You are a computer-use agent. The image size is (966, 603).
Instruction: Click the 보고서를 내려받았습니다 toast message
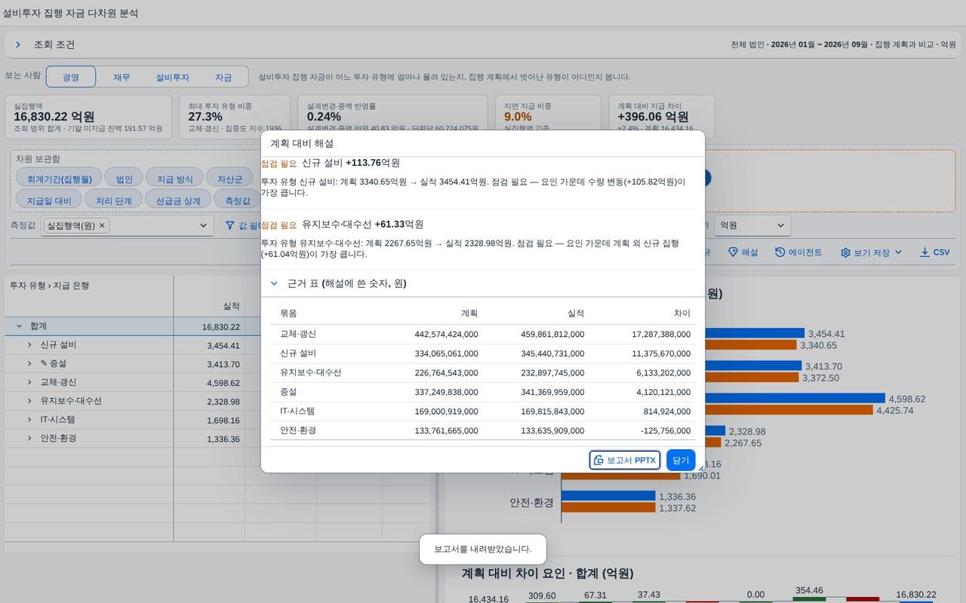pos(483,549)
